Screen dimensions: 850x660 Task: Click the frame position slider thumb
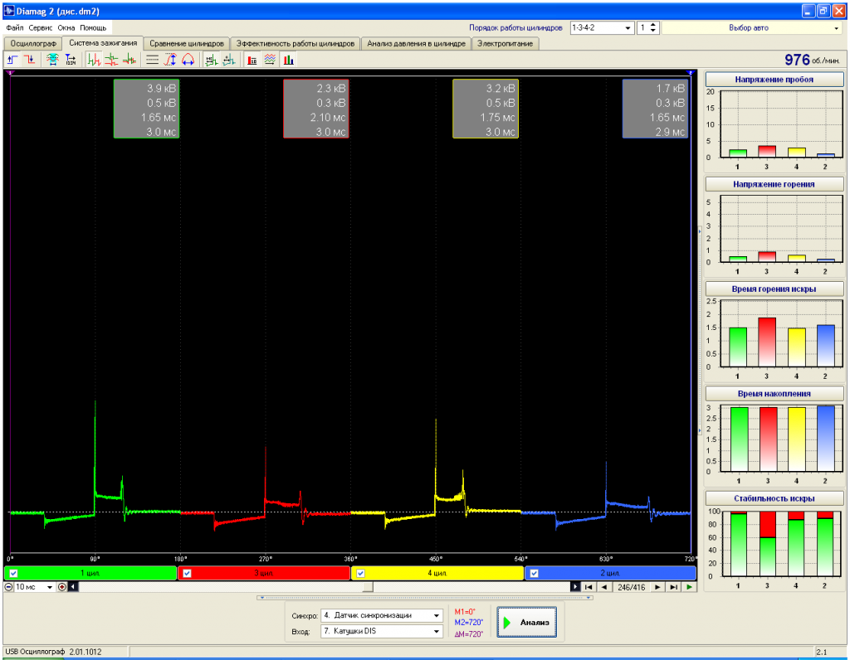[x=368, y=587]
